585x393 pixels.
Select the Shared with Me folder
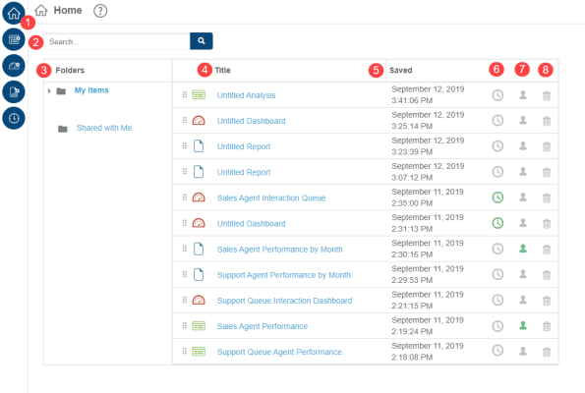click(x=103, y=128)
